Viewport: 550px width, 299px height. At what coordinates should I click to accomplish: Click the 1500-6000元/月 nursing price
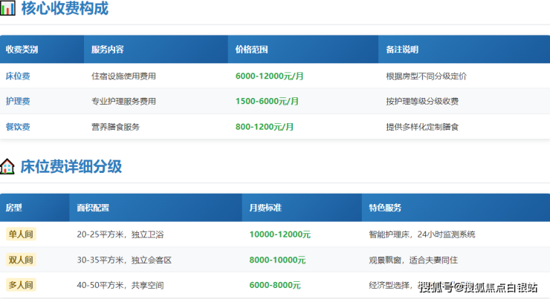267,101
